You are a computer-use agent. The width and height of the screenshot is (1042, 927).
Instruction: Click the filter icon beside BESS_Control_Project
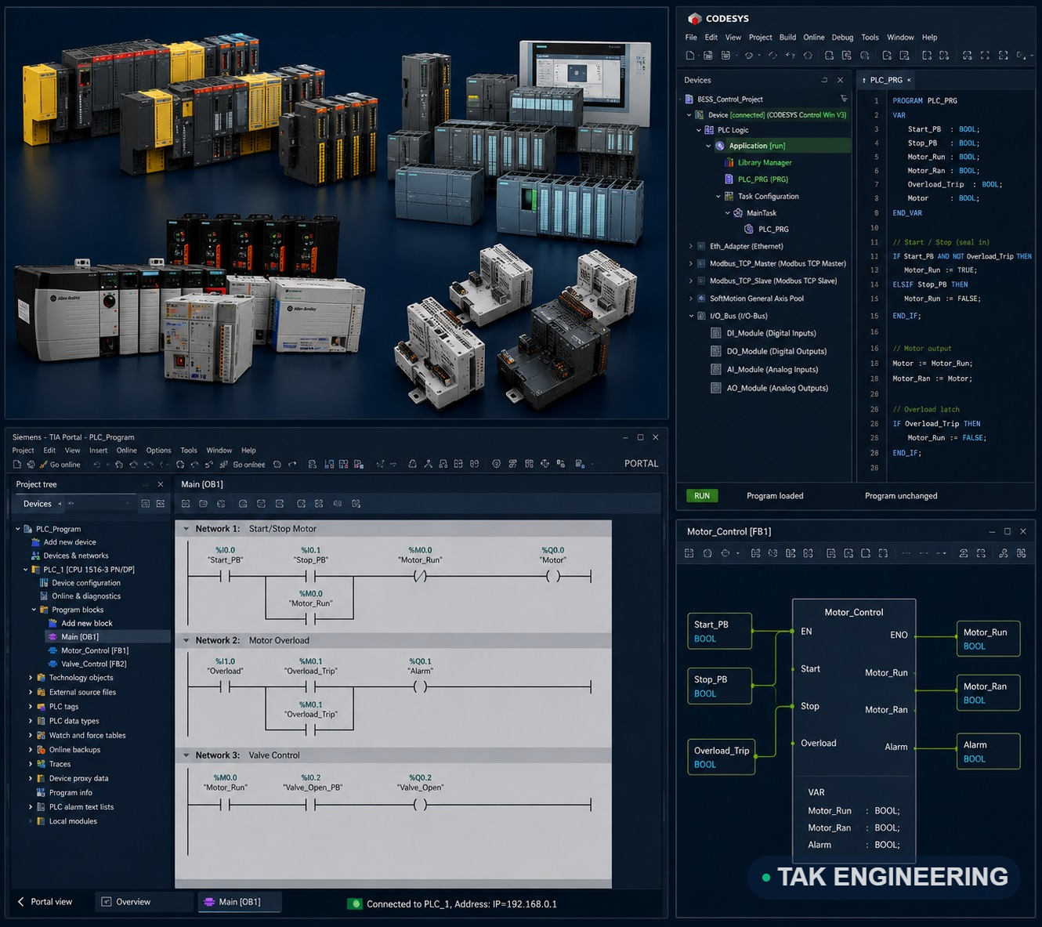844,99
